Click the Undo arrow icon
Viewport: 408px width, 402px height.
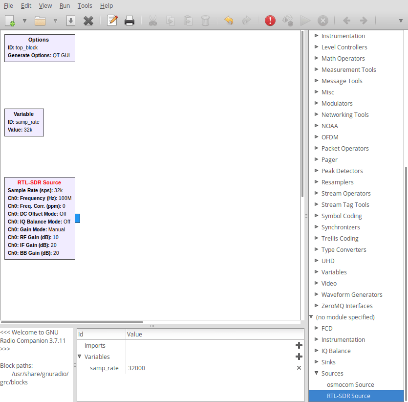pos(229,21)
